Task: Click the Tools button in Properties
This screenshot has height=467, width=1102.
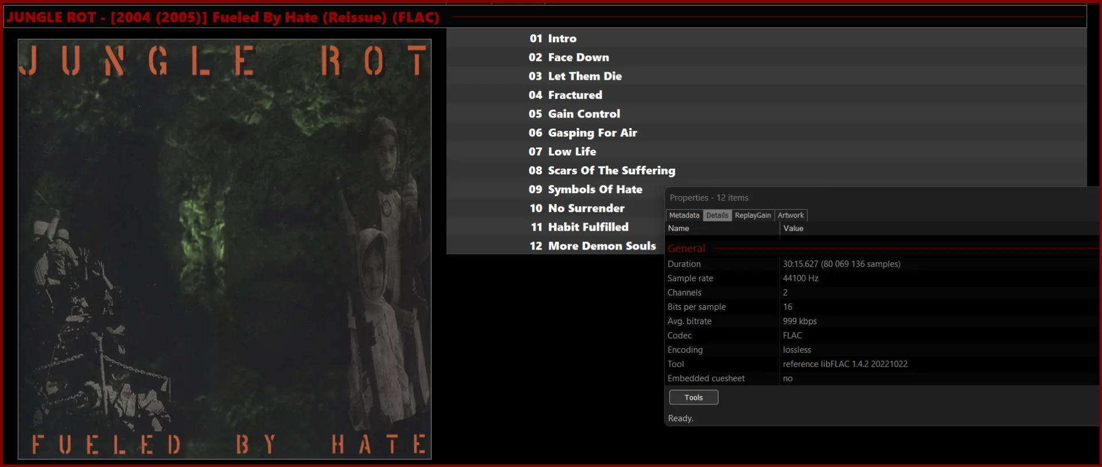Action: tap(693, 398)
